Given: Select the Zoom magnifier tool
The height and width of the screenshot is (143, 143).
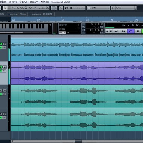Looking at the screenshot, I should [x=26, y=8].
